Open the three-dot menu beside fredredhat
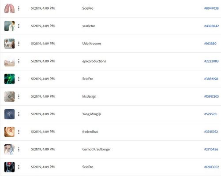221x176 pixels. tap(19, 132)
